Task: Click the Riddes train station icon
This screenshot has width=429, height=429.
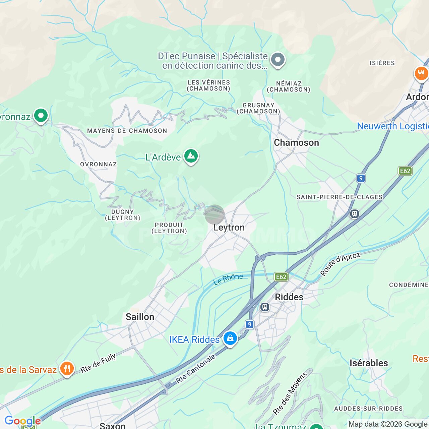Action: (x=265, y=307)
